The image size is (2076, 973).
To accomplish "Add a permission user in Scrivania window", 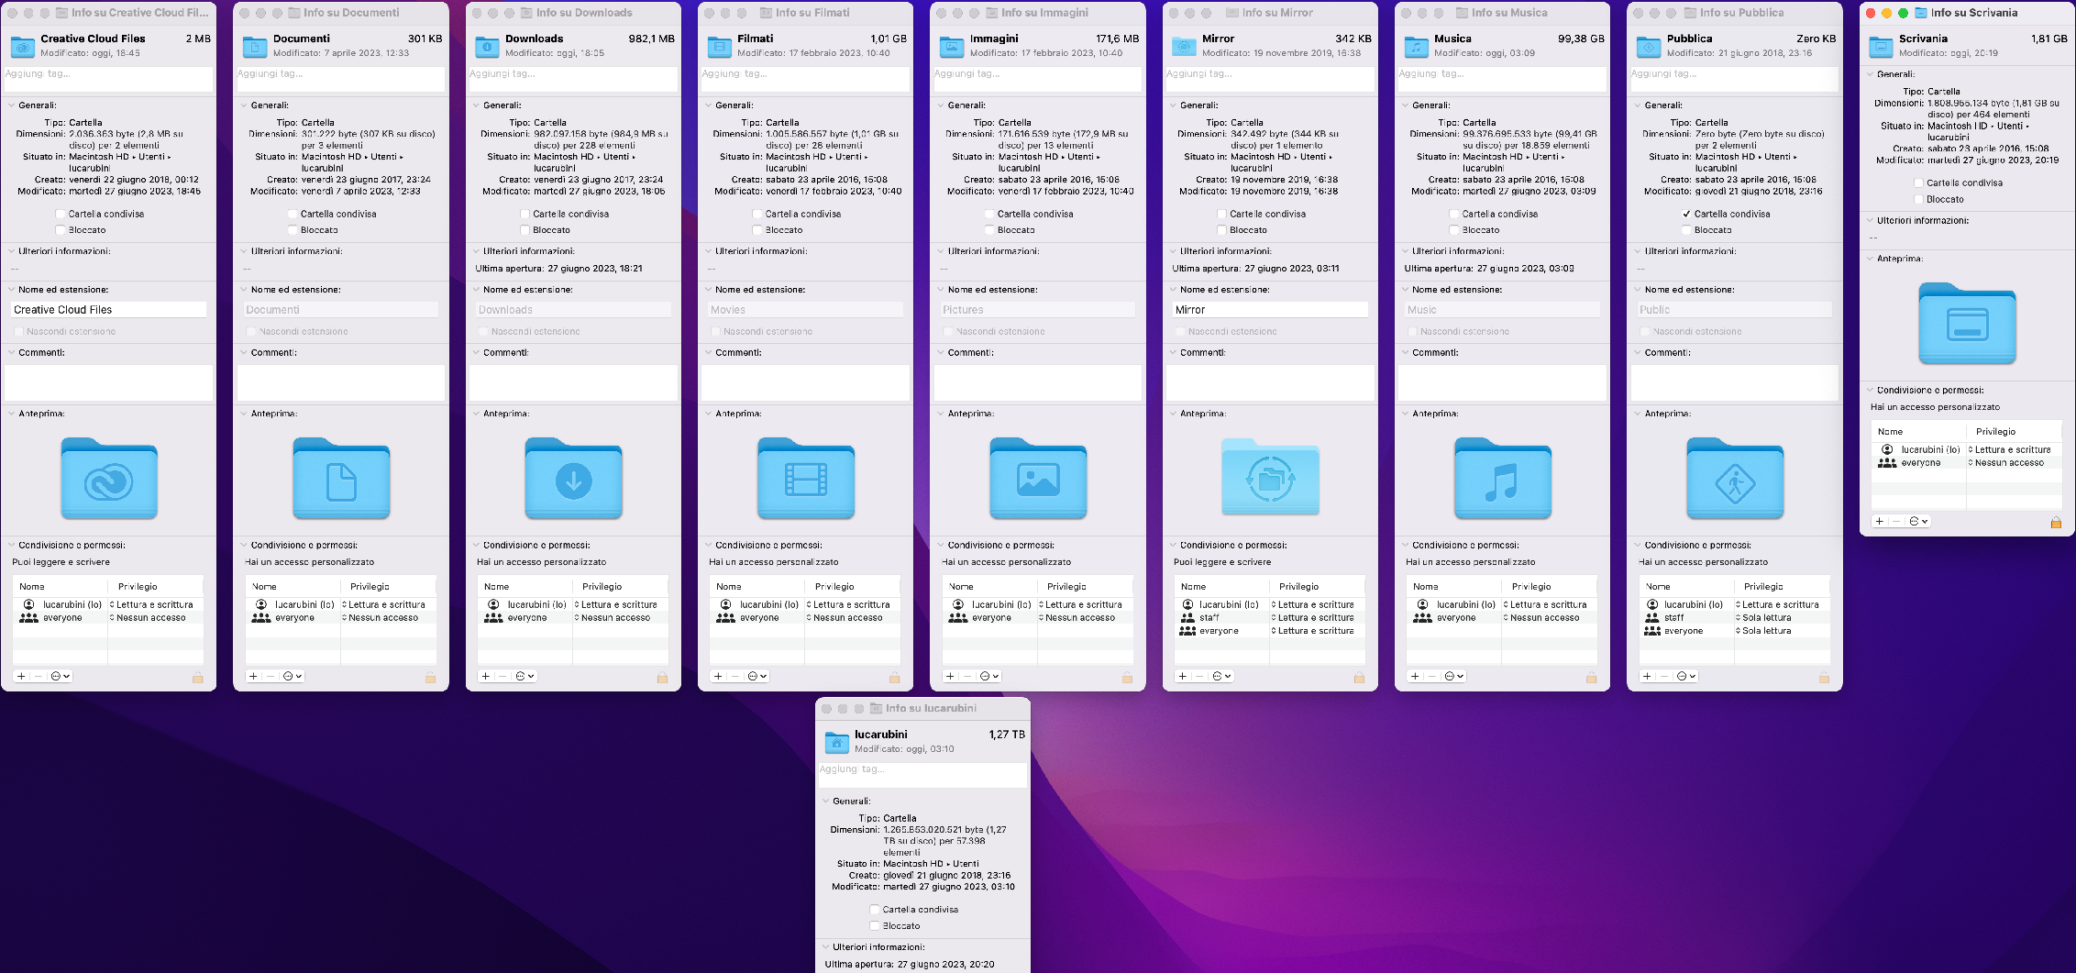I will coord(1879,521).
